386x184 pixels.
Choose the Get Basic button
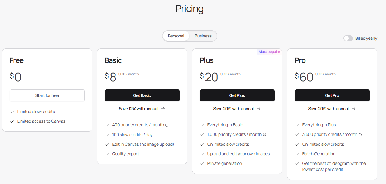pos(142,95)
